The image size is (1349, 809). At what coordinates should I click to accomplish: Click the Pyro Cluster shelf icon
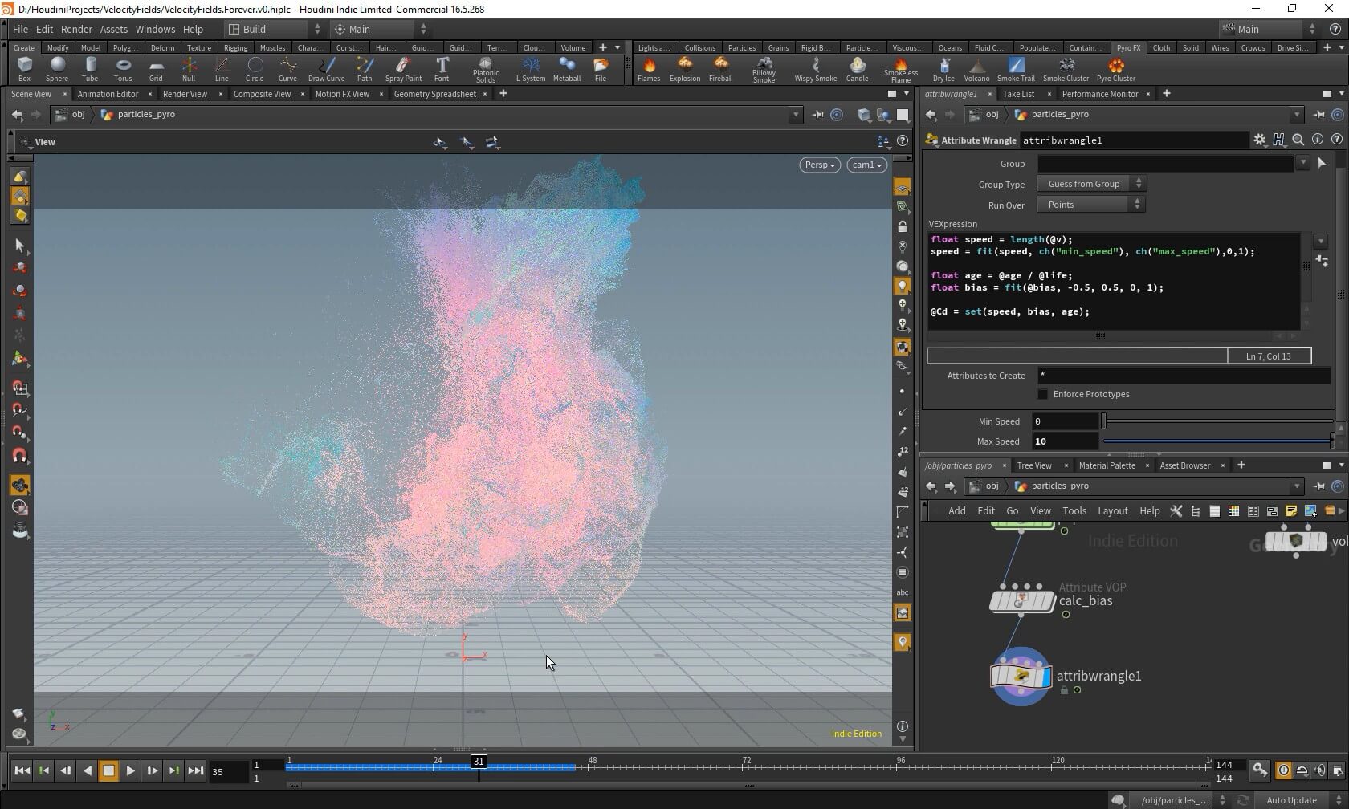click(1115, 68)
